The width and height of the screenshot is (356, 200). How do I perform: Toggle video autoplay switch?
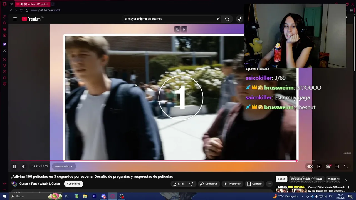310,166
